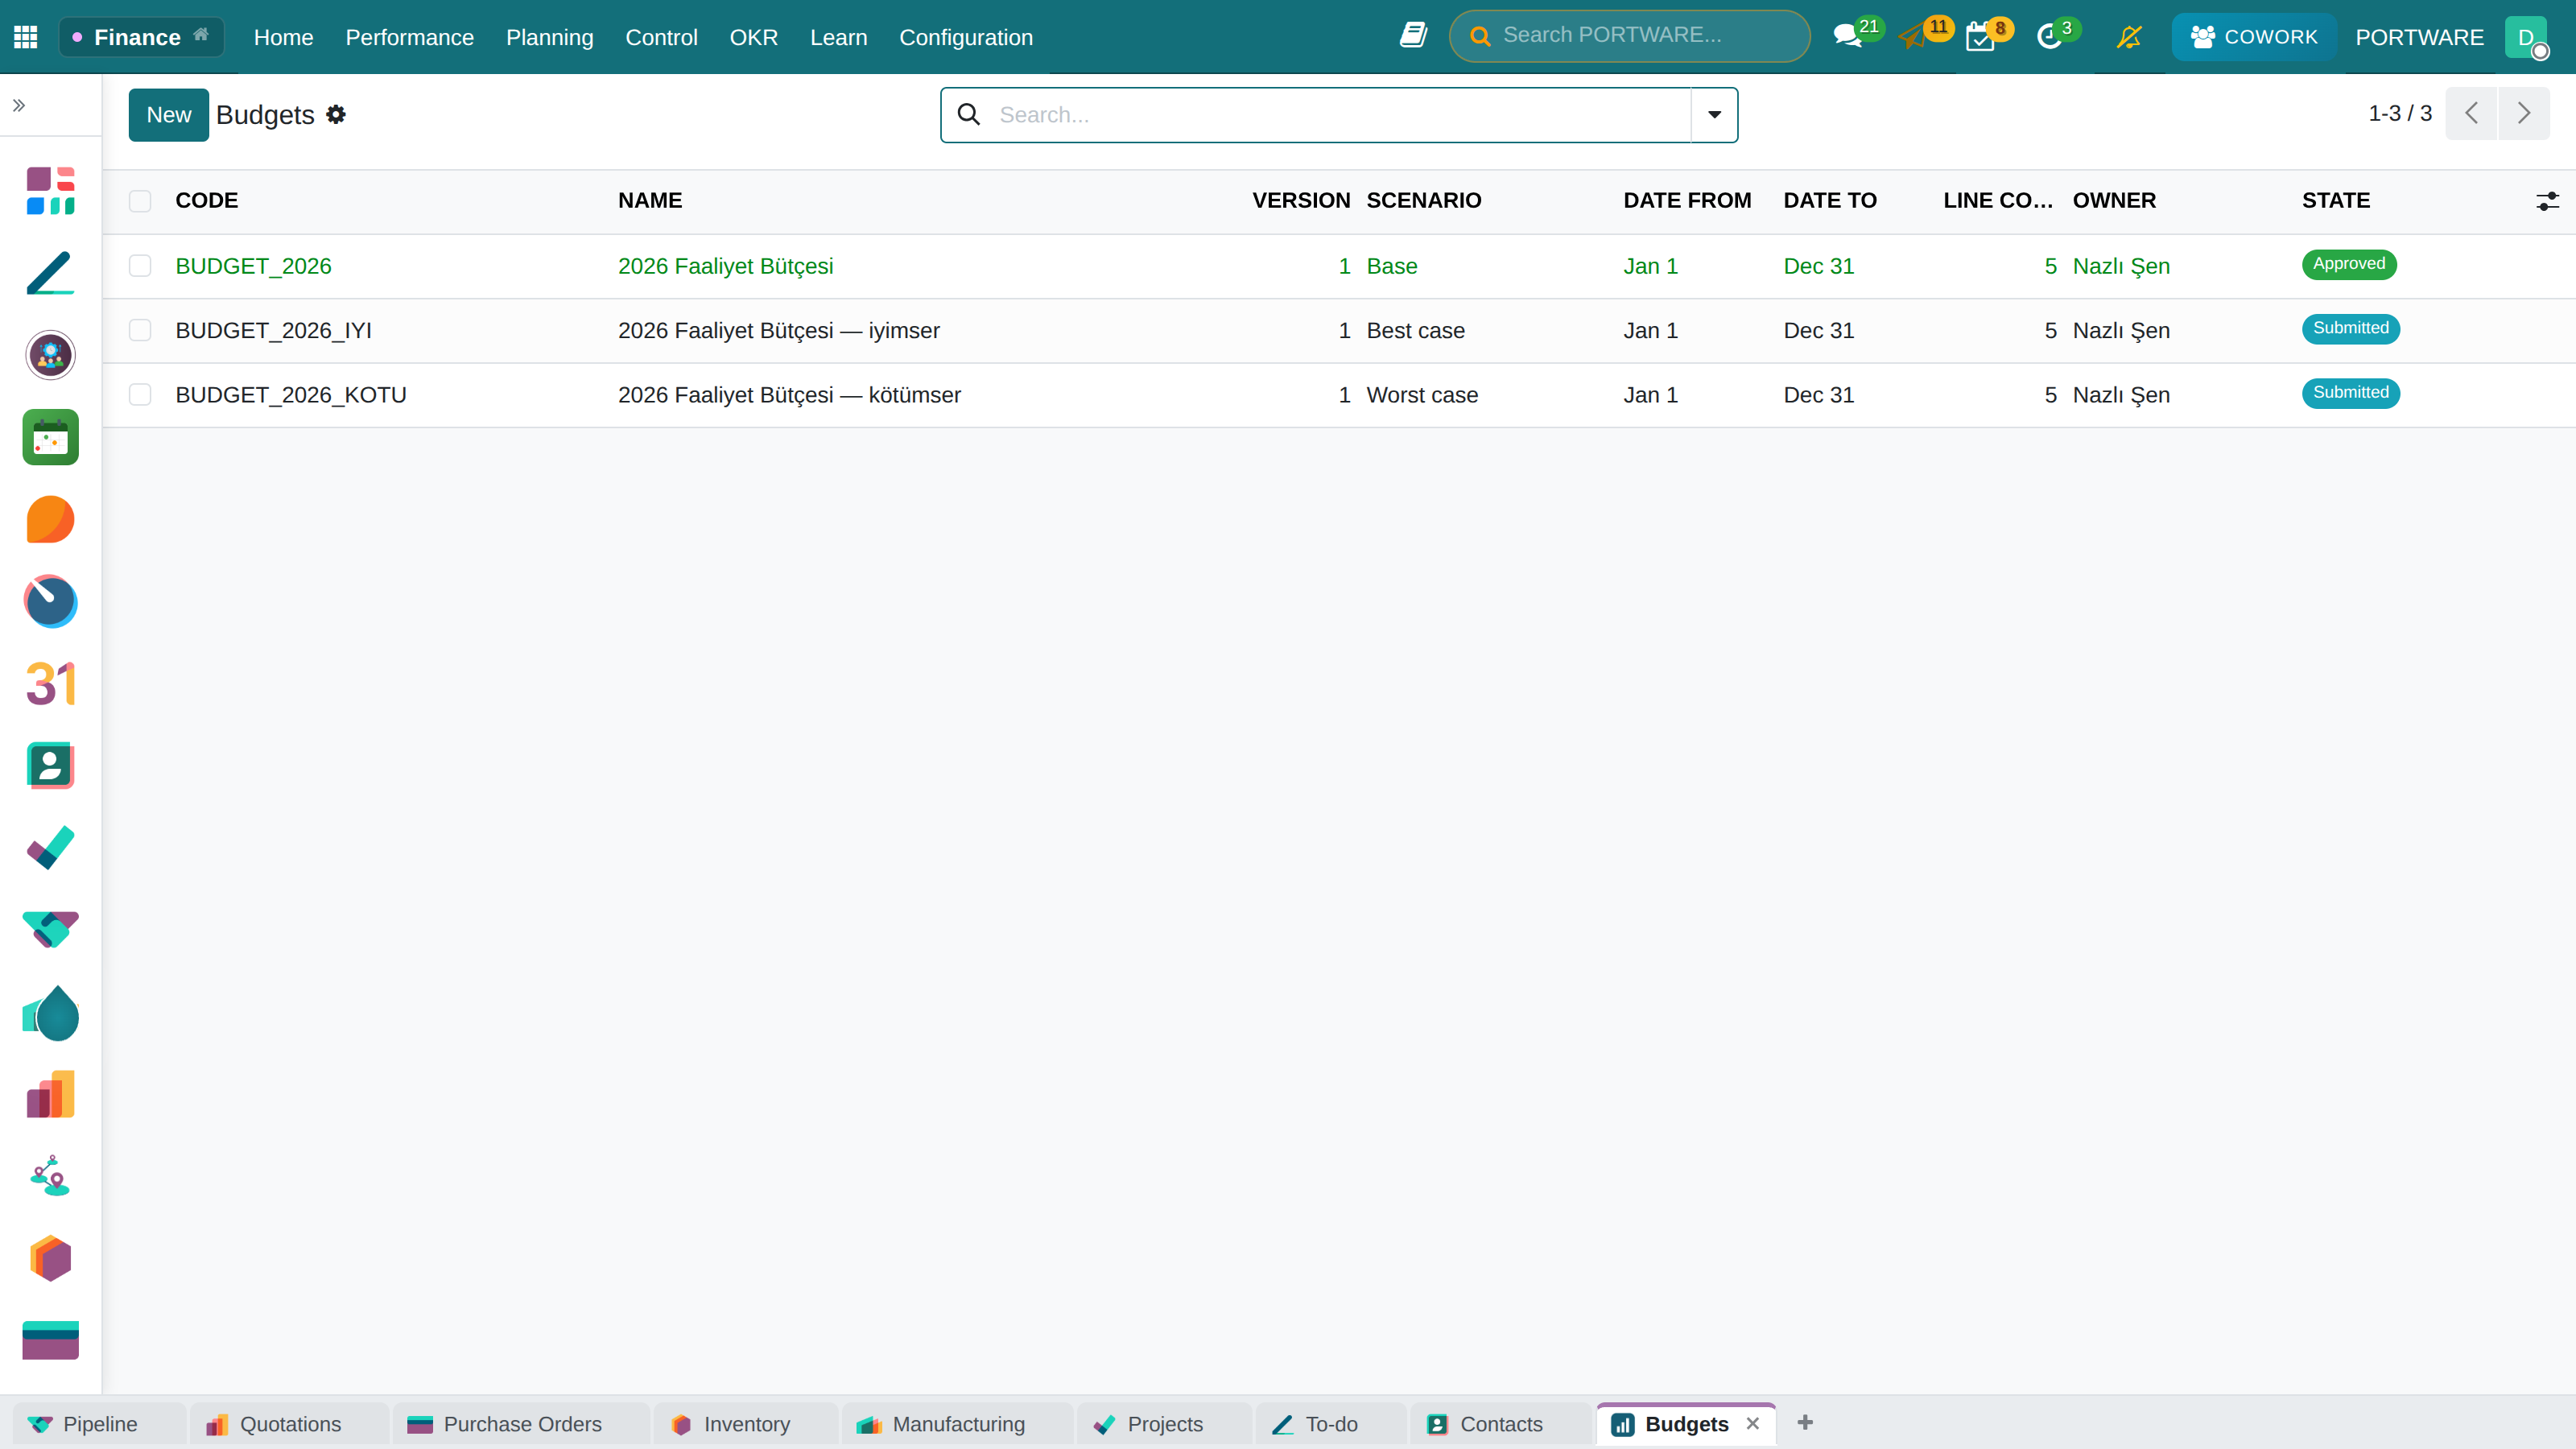Tick the BUDGET_2026_IYI row checkbox
Screen dimensions: 2576x1449
(140, 330)
